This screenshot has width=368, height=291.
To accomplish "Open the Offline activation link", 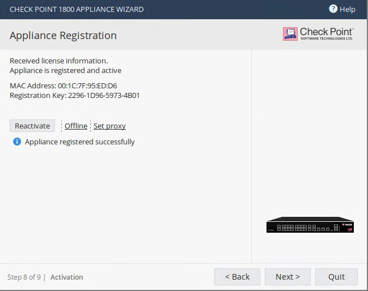I will tap(76, 126).
